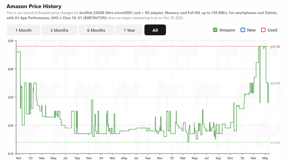Click the £10 y-axis label
Viewport: 287px width, 163px height.
[x=11, y=154]
